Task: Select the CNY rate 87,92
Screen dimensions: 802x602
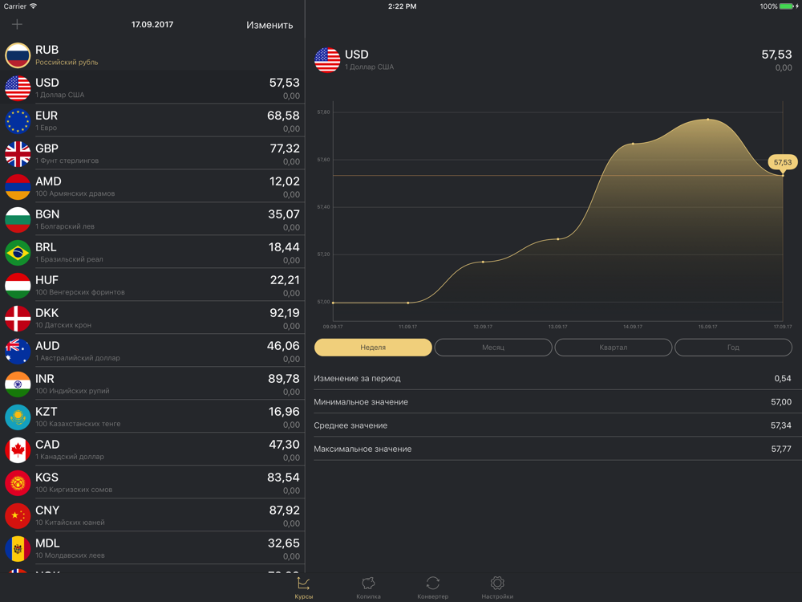Action: point(285,510)
